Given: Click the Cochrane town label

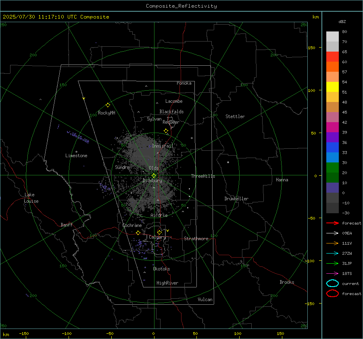Looking at the screenshot, I should [132, 225].
